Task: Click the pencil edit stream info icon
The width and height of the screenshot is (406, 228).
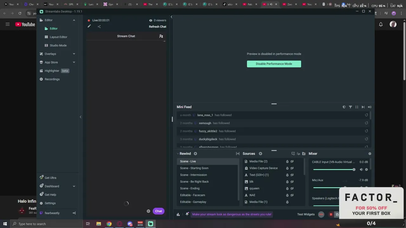Action: click(x=89, y=26)
